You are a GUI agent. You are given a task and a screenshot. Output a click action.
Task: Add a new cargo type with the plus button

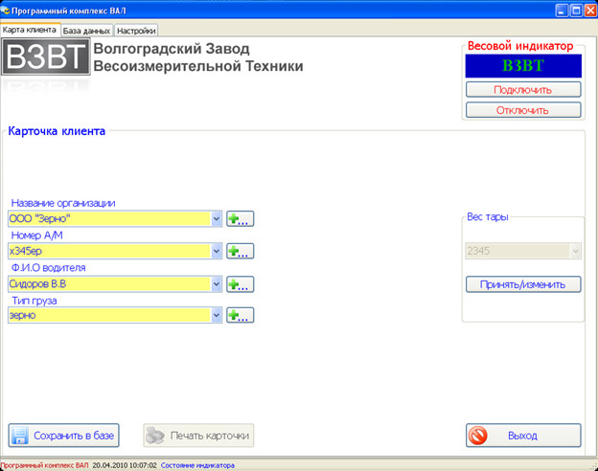[240, 315]
